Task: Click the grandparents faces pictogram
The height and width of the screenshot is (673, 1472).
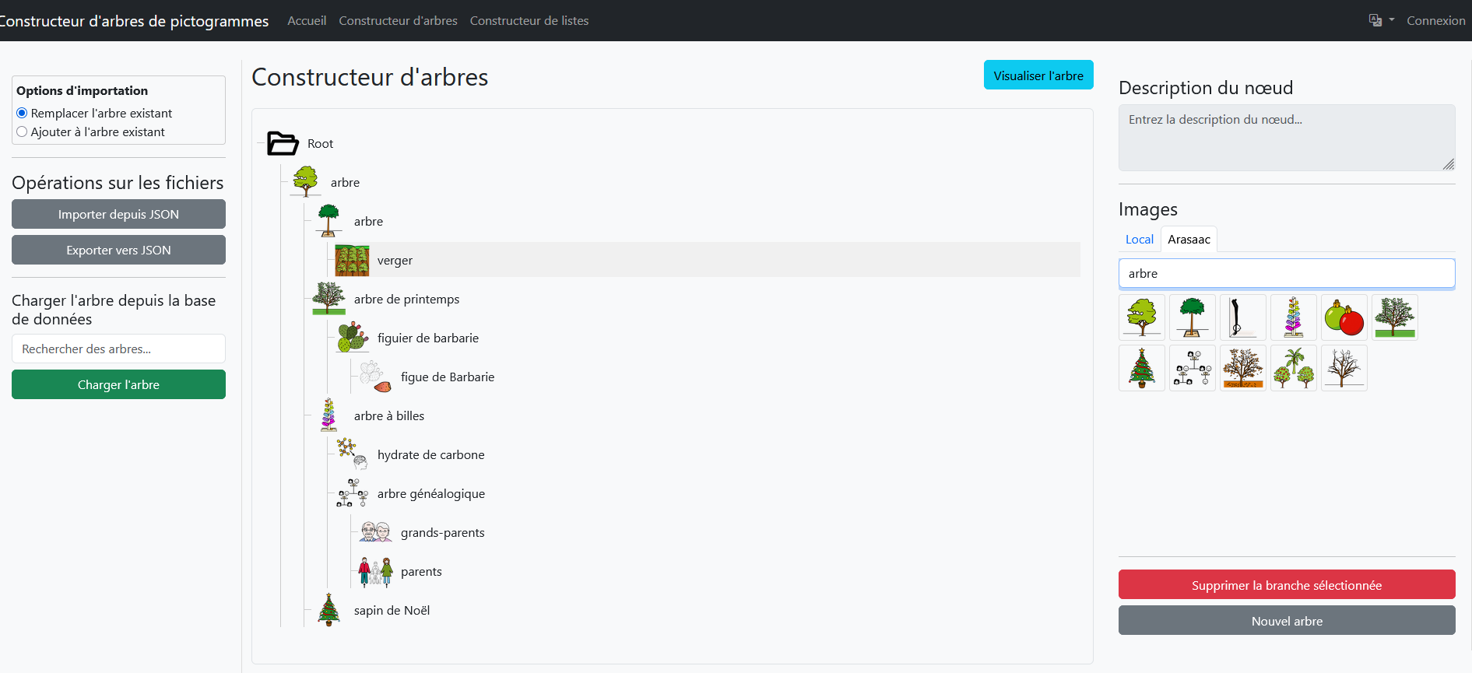Action: click(x=375, y=532)
